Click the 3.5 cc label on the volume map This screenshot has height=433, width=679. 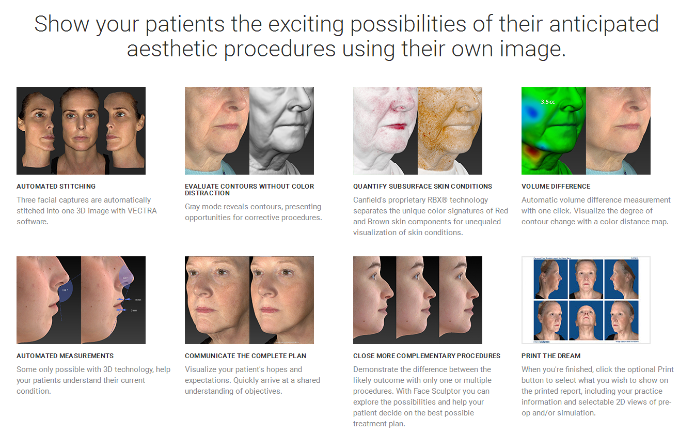point(547,102)
